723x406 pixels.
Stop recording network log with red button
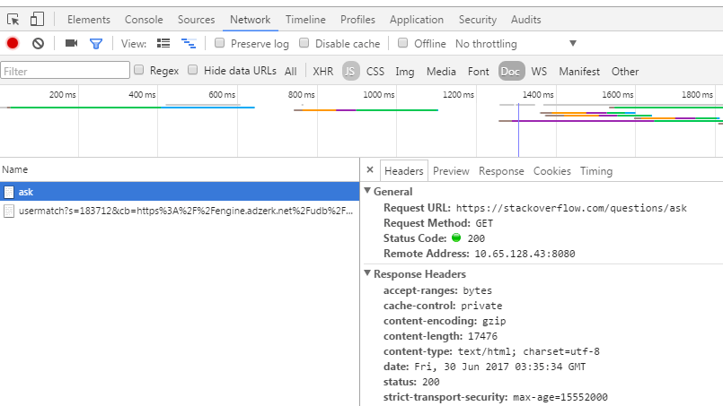tap(13, 43)
